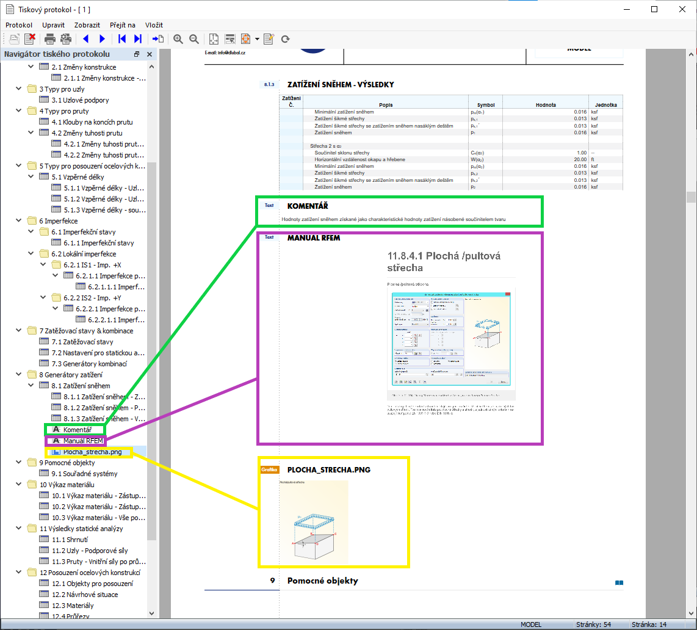
Task: Open the Protokol menu
Action: click(x=19, y=25)
